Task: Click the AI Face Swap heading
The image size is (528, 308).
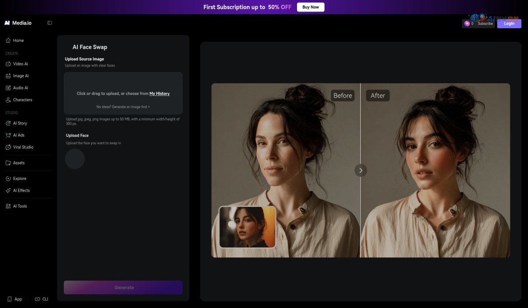Action: 90,47
